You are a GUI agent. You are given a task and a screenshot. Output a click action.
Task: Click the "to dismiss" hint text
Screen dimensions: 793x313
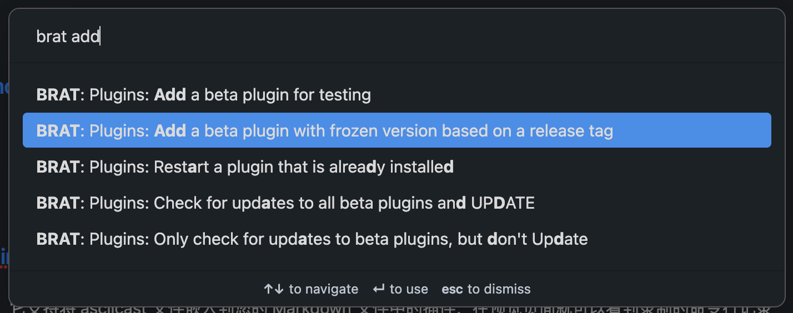click(499, 289)
